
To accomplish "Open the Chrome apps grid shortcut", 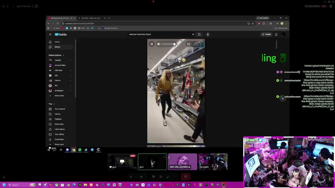I will (48, 28).
